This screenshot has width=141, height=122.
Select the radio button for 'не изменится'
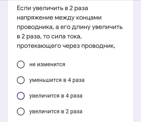tap(21, 64)
